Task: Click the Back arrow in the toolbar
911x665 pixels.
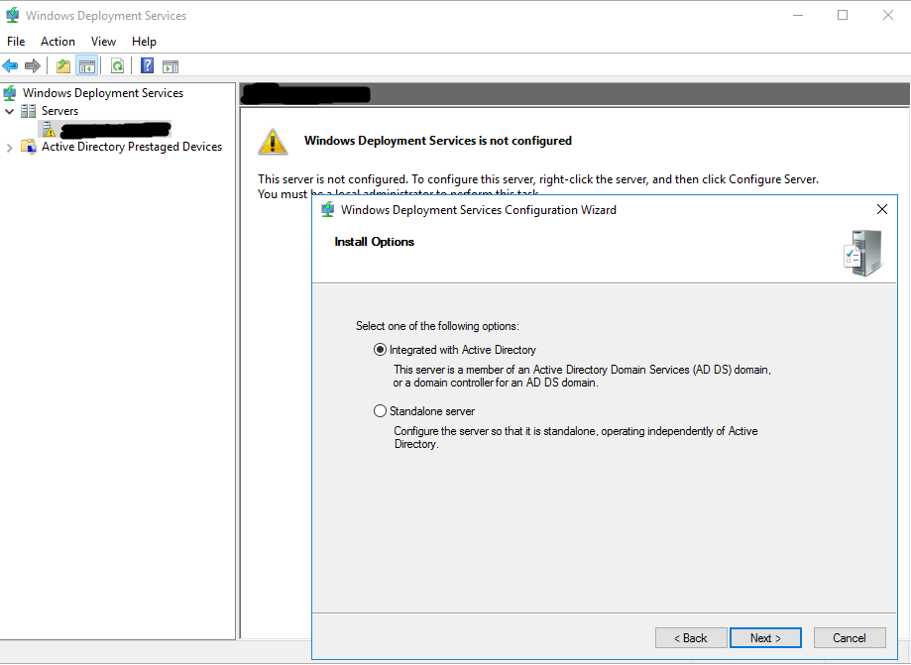Action: (11, 66)
